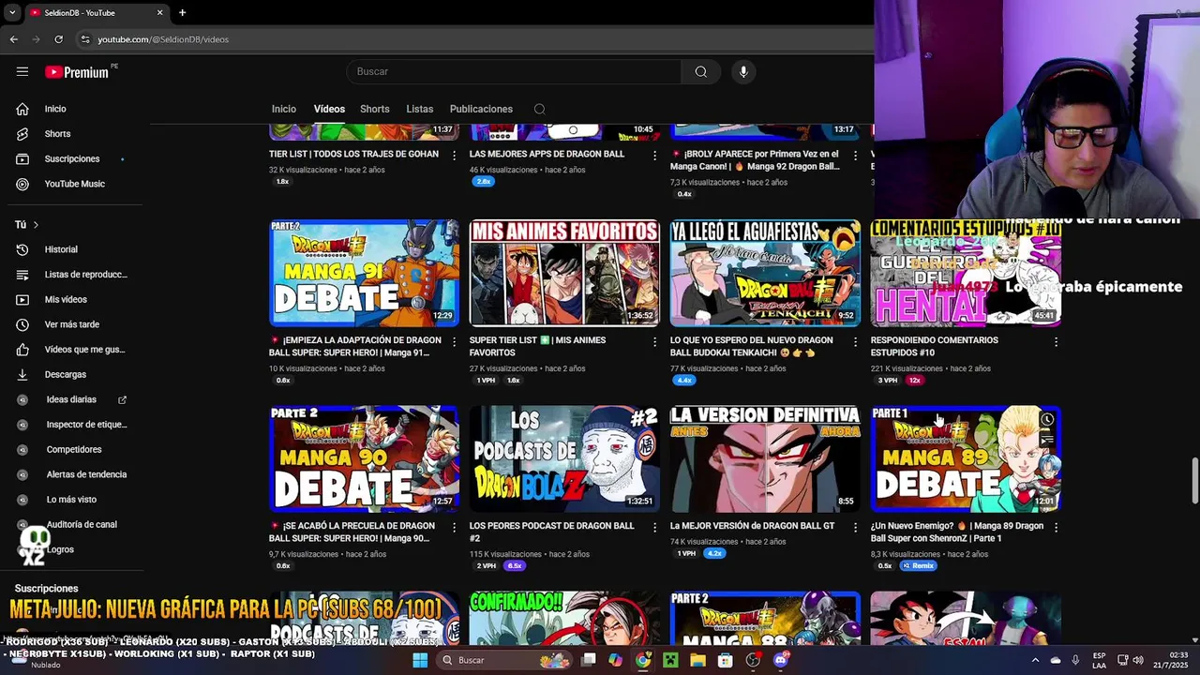Open title 'RESPONDIENDO COMENTARIOS ESTUPIDOS #10'
This screenshot has width=1200, height=675.
pyautogui.click(x=935, y=346)
